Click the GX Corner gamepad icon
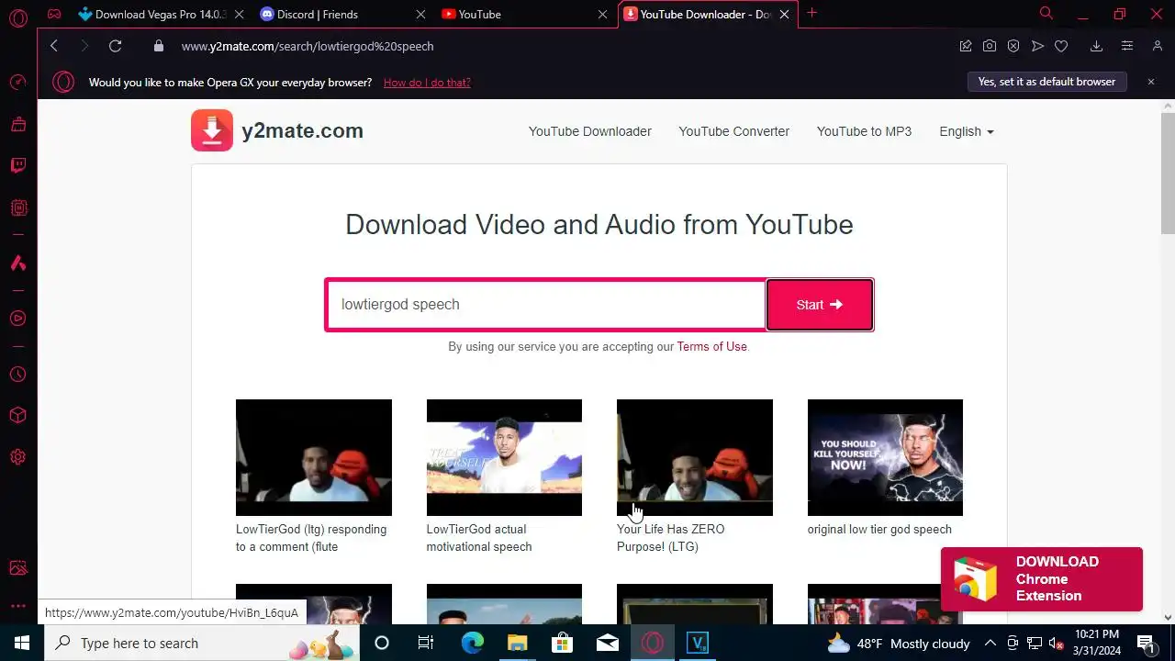Image resolution: width=1175 pixels, height=661 pixels. click(54, 14)
